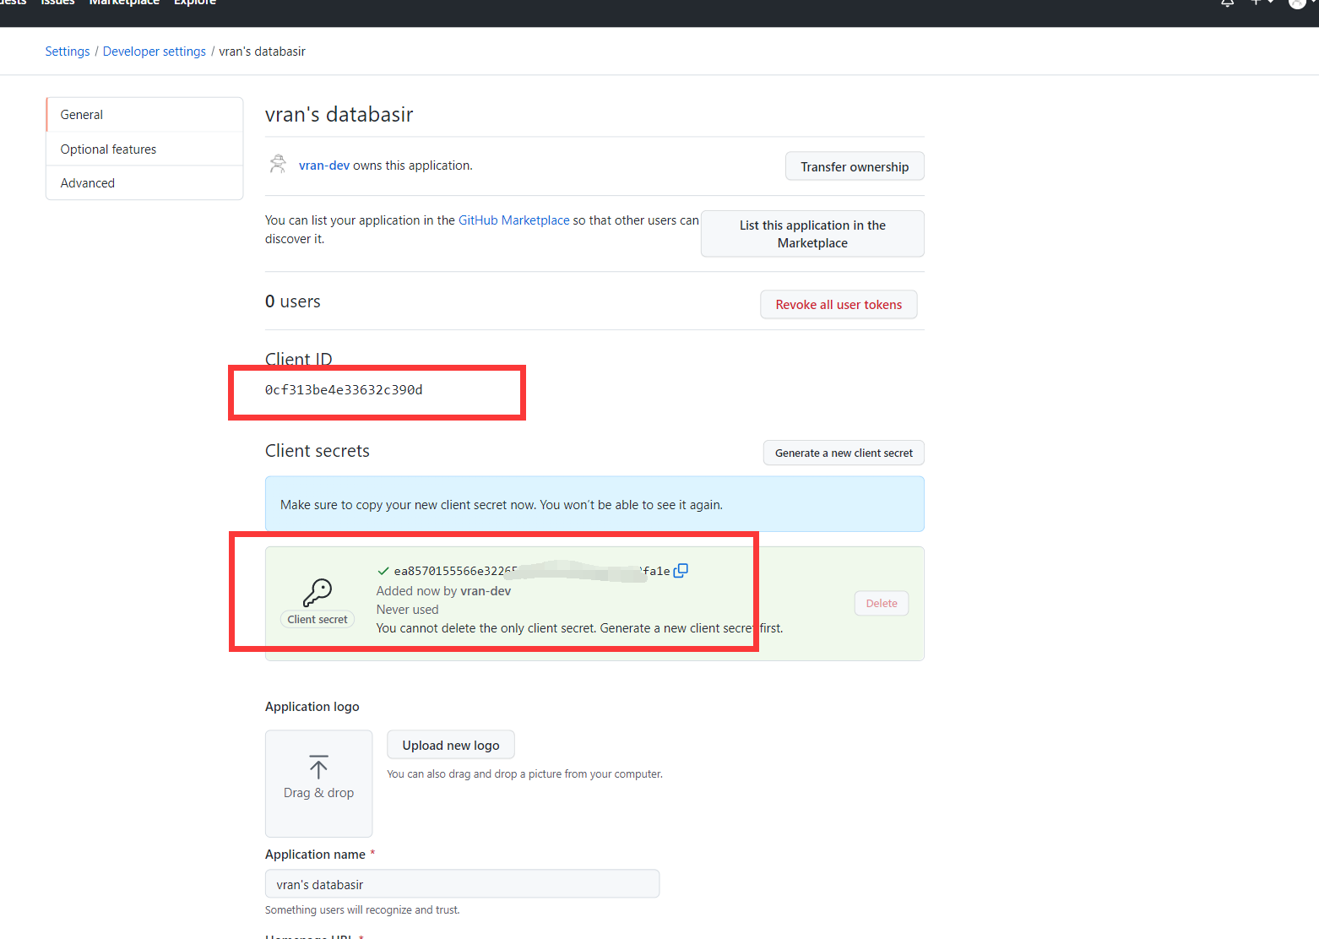
Task: Click the Transfer ownership button
Action: pos(854,166)
